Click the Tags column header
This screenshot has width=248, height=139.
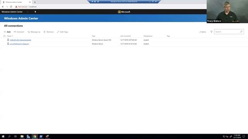(x=168, y=36)
